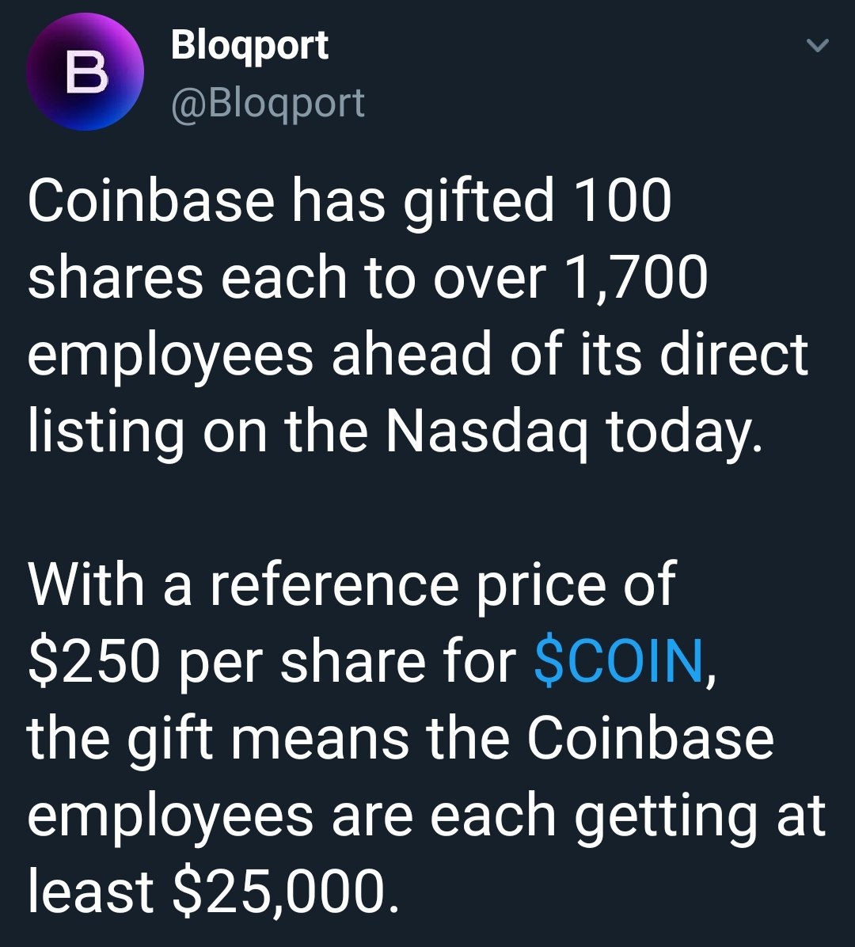Click the 'Coinbase has gifted 100' line
Viewport: 855px width, 947px height.
349,201
